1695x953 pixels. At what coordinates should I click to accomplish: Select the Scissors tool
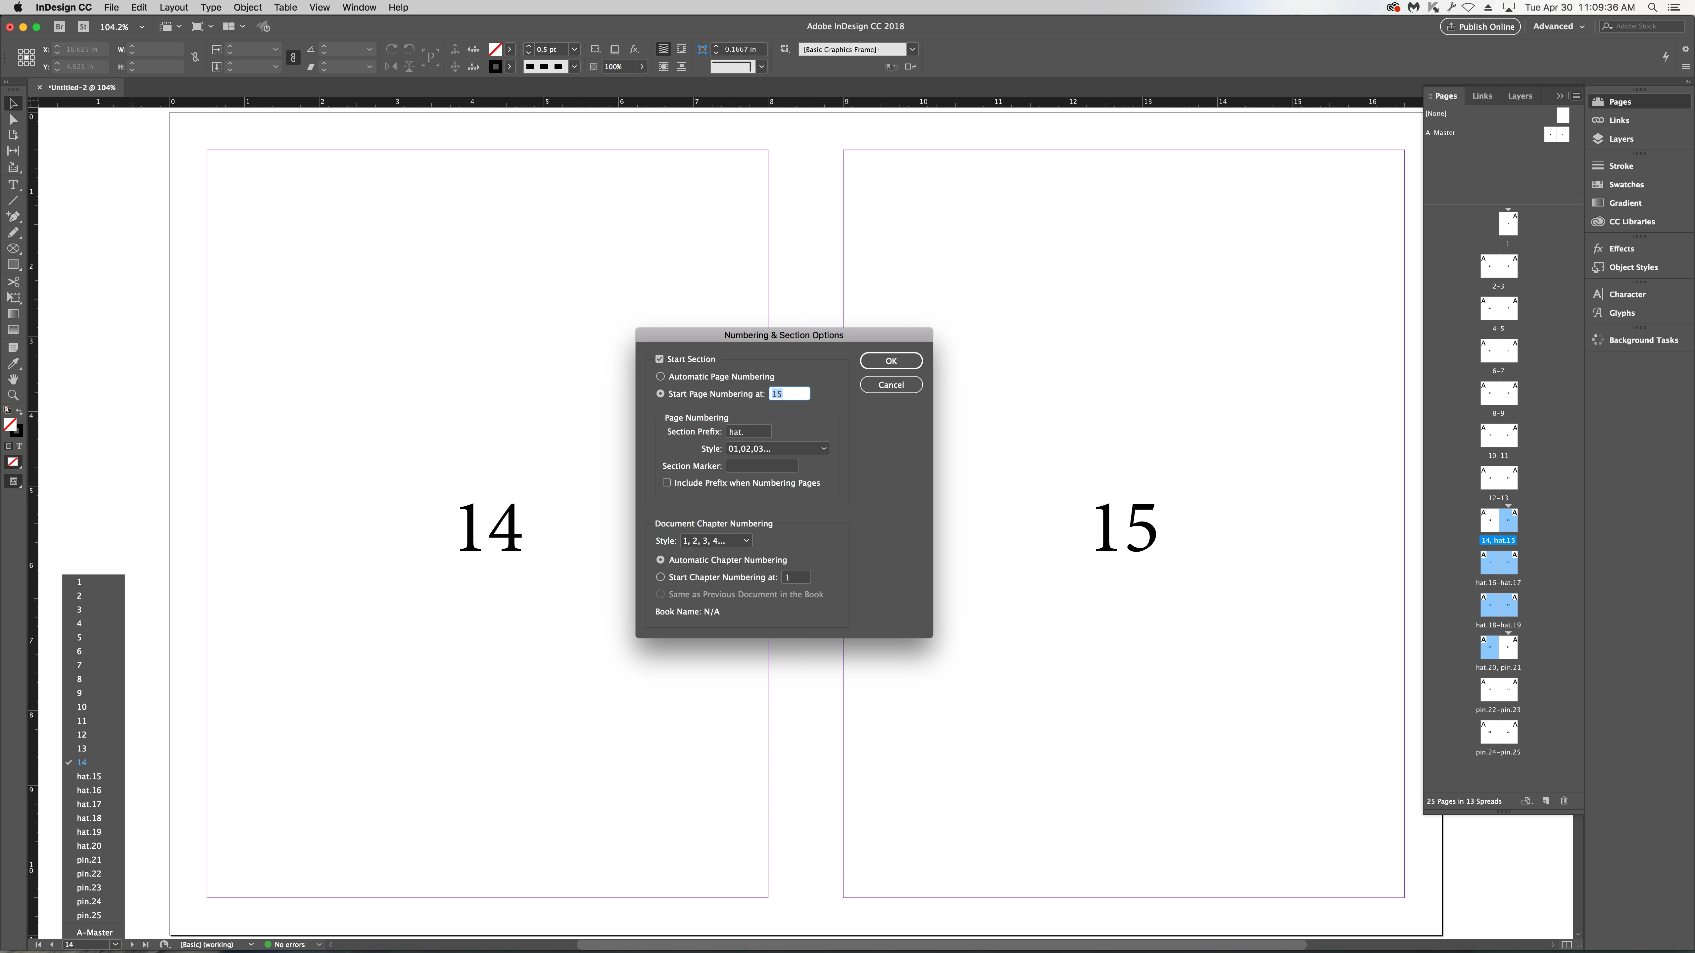pyautogui.click(x=13, y=282)
